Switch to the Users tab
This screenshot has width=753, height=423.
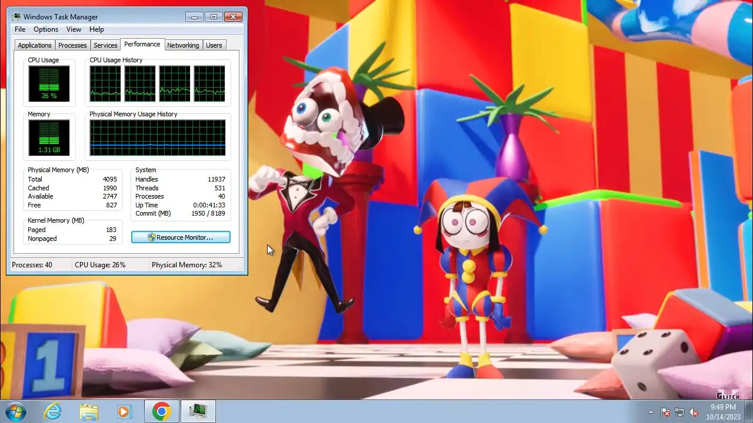tap(214, 45)
